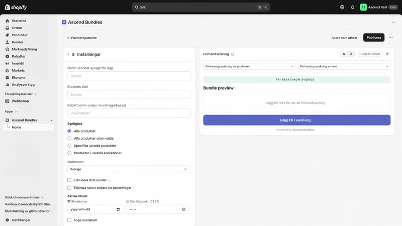402x226 pixels.
Task: Expand Försäljningskanaler section
Action: tap(20, 94)
